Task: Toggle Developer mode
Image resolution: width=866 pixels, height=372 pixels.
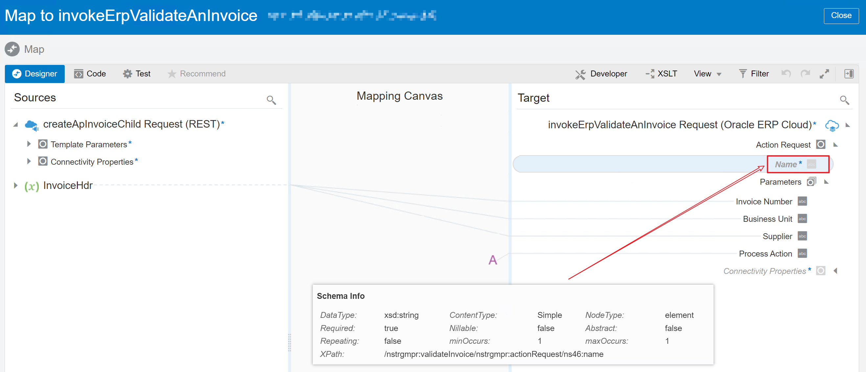Action: pos(602,73)
